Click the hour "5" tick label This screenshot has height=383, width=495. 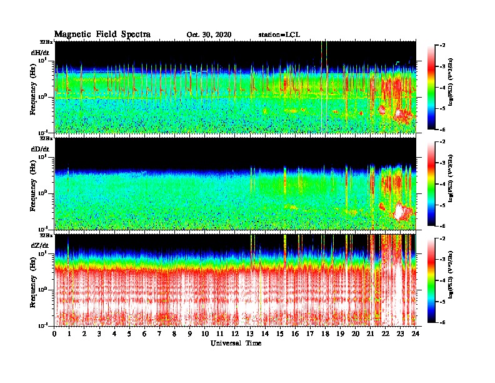pos(129,334)
